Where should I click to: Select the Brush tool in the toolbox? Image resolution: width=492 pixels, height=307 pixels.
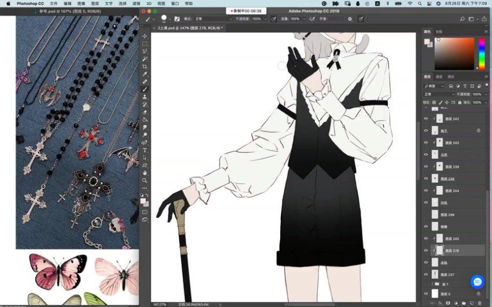pyautogui.click(x=145, y=89)
